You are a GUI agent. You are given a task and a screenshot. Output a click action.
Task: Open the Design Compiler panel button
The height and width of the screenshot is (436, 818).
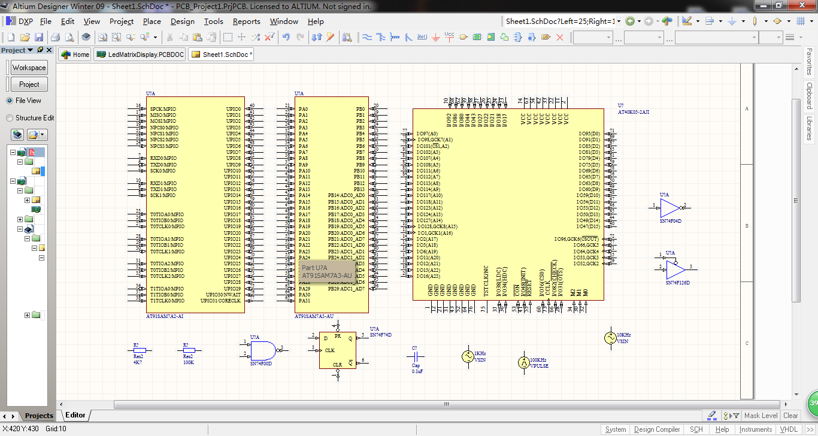point(657,429)
